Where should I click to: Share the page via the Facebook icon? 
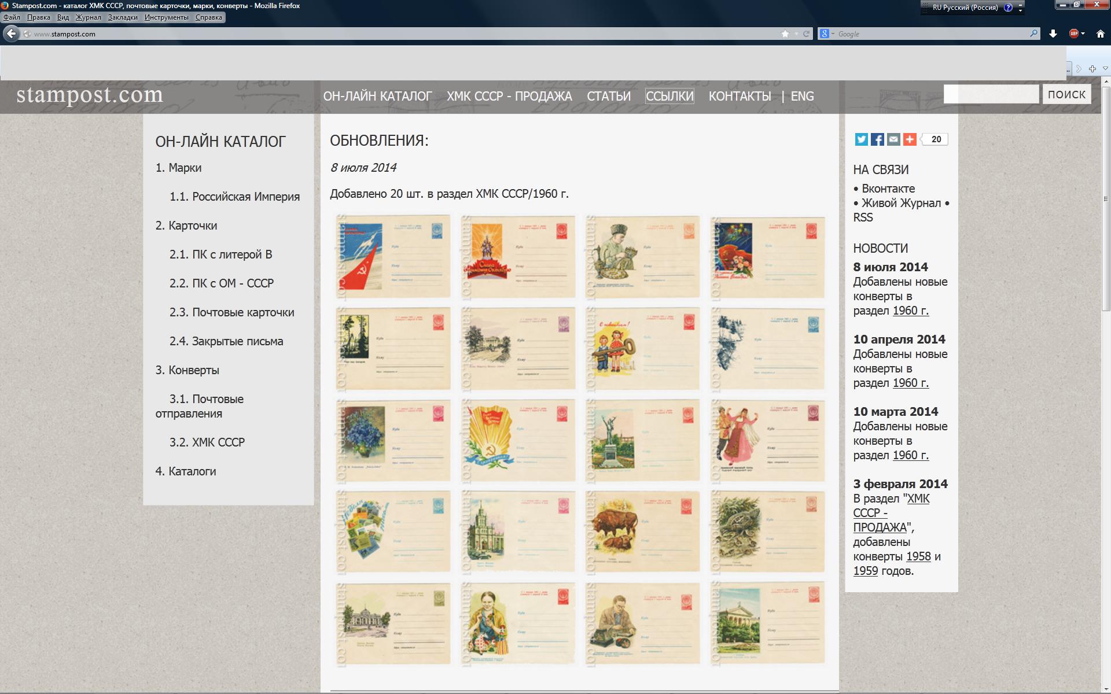[x=877, y=139]
